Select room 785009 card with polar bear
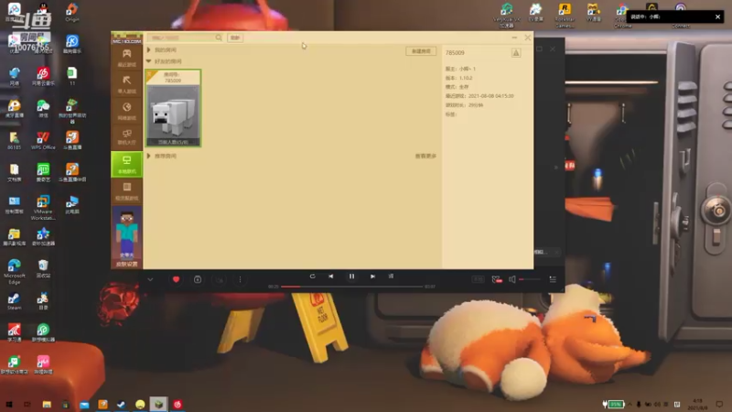Screen dimensions: 732x412 tap(173, 108)
